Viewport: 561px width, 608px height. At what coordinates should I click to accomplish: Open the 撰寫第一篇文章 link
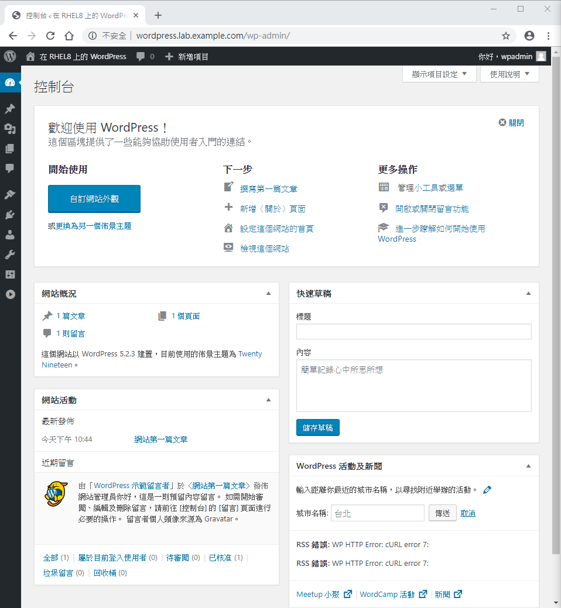pos(268,189)
